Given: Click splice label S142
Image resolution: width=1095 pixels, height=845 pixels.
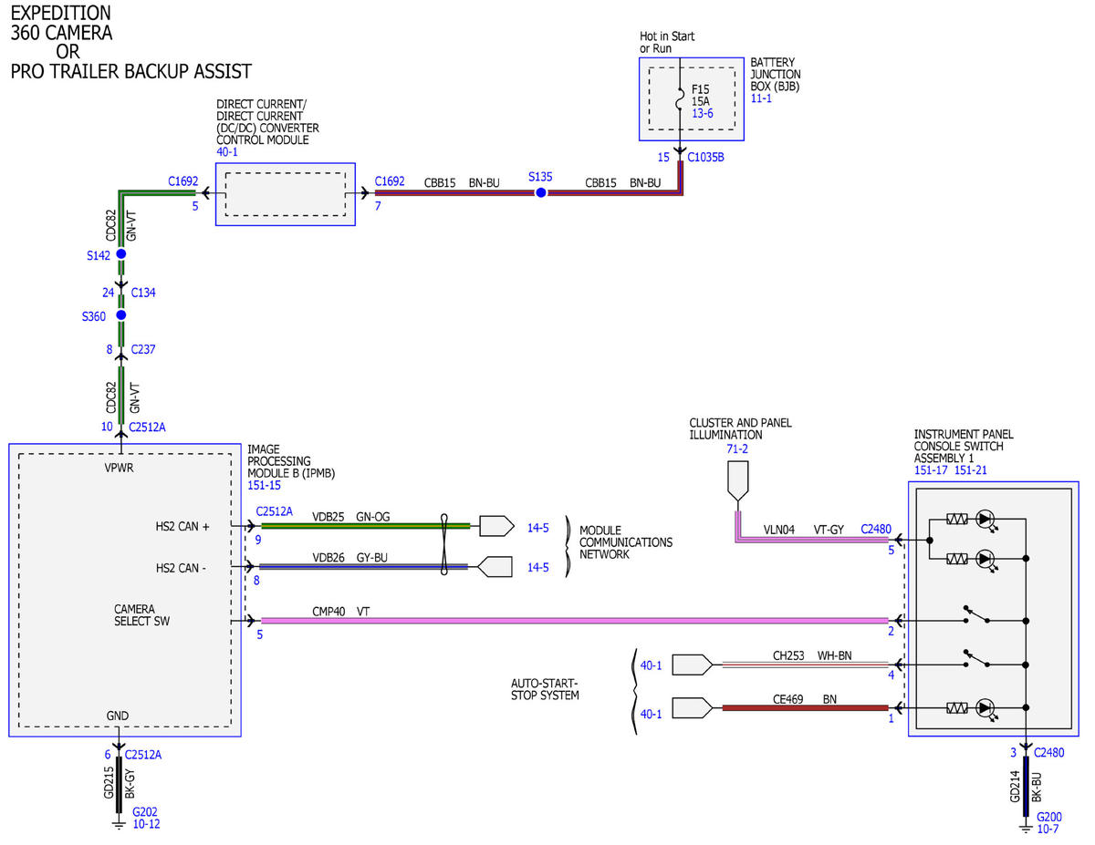Looking at the screenshot, I should 99,256.
